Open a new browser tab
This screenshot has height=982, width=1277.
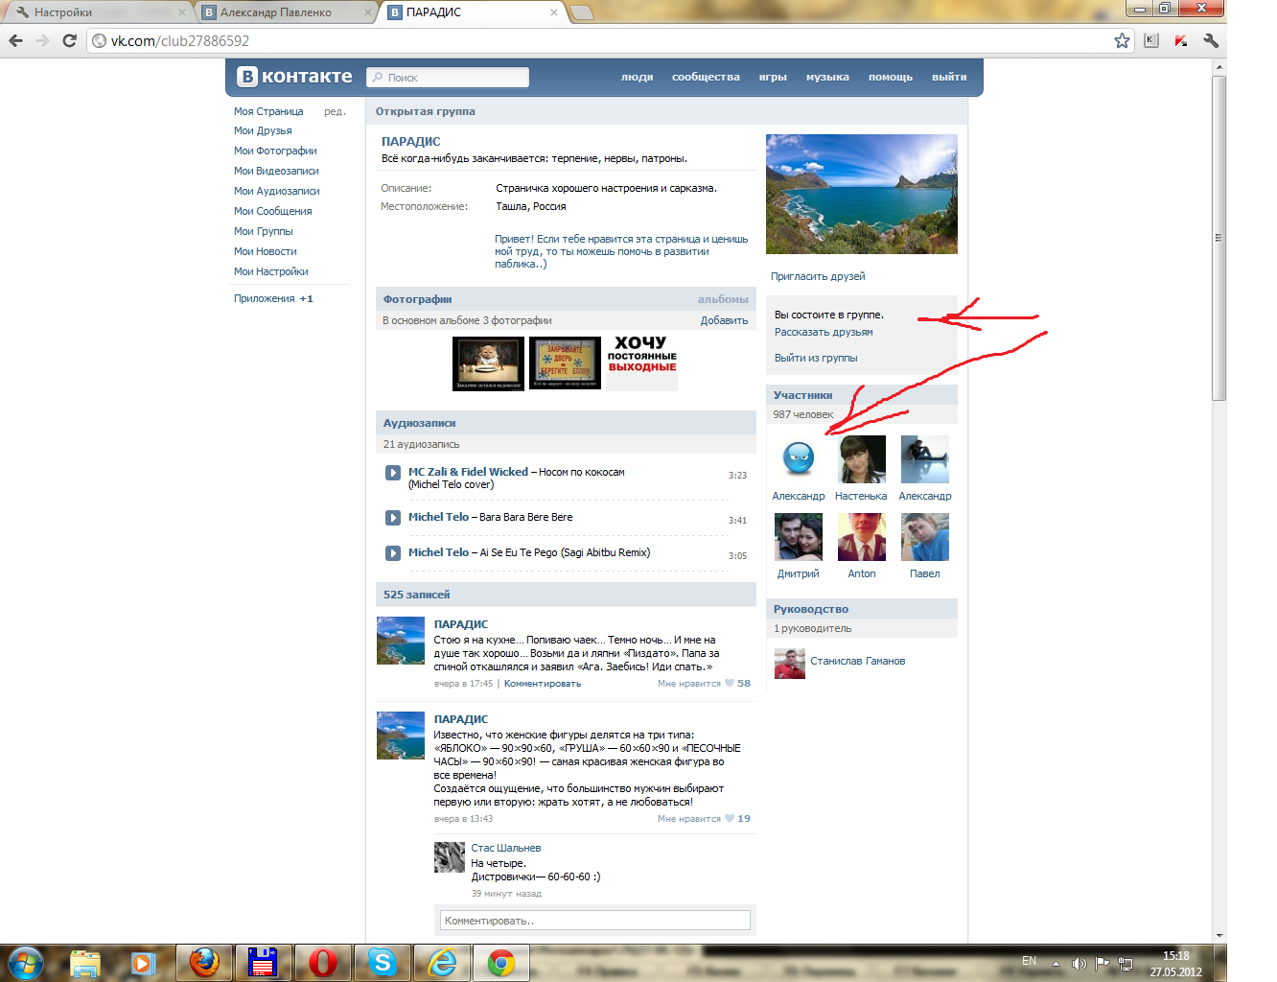pyautogui.click(x=582, y=12)
